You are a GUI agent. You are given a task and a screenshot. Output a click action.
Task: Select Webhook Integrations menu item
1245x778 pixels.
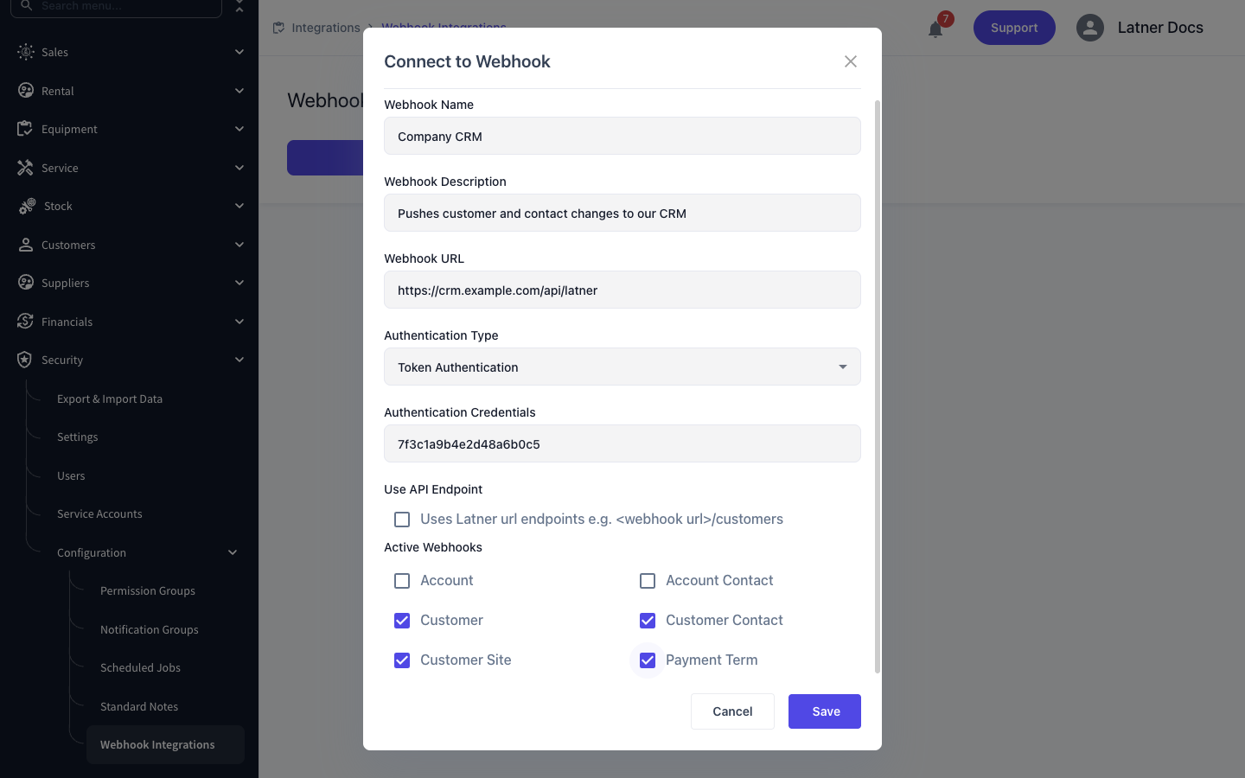pos(165,744)
